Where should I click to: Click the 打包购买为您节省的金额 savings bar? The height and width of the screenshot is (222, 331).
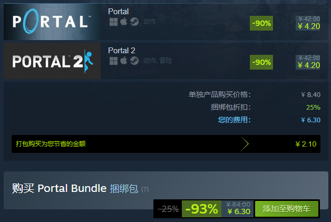pos(166,144)
